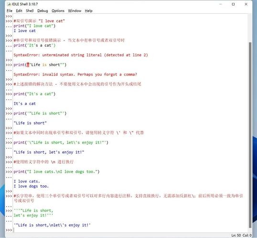This screenshot has width=257, height=238.
Task: Open the File menu
Action: pos(10,11)
